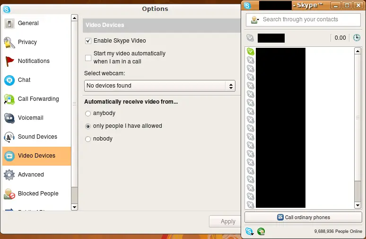Click the General light switch icon
366x239 pixels.
point(9,23)
